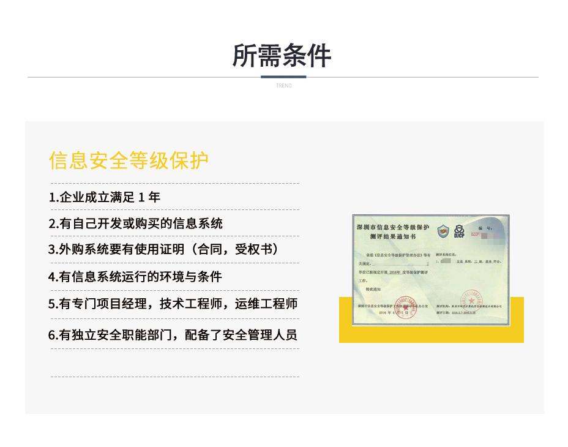This screenshot has width=568, height=447.
Task: Click the yellow 信息安全等级保护 section title
Action: 129,160
